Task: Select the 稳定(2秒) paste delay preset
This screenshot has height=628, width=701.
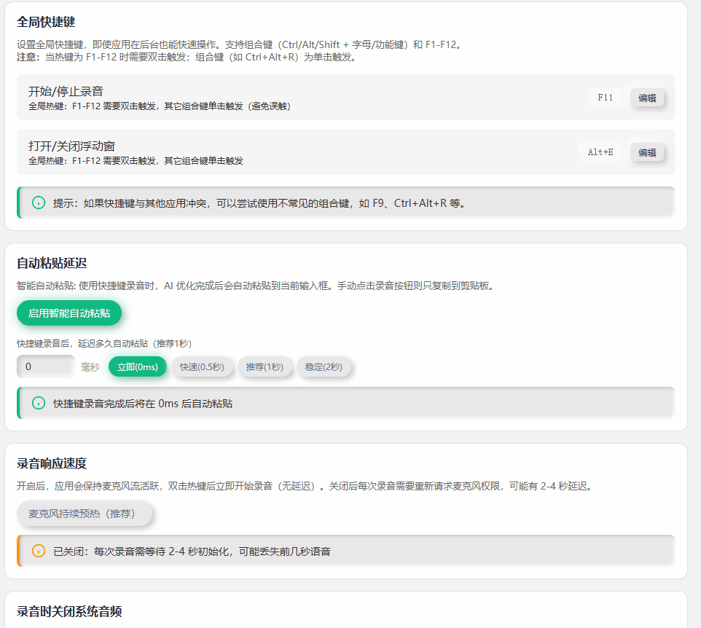Action: tap(326, 366)
